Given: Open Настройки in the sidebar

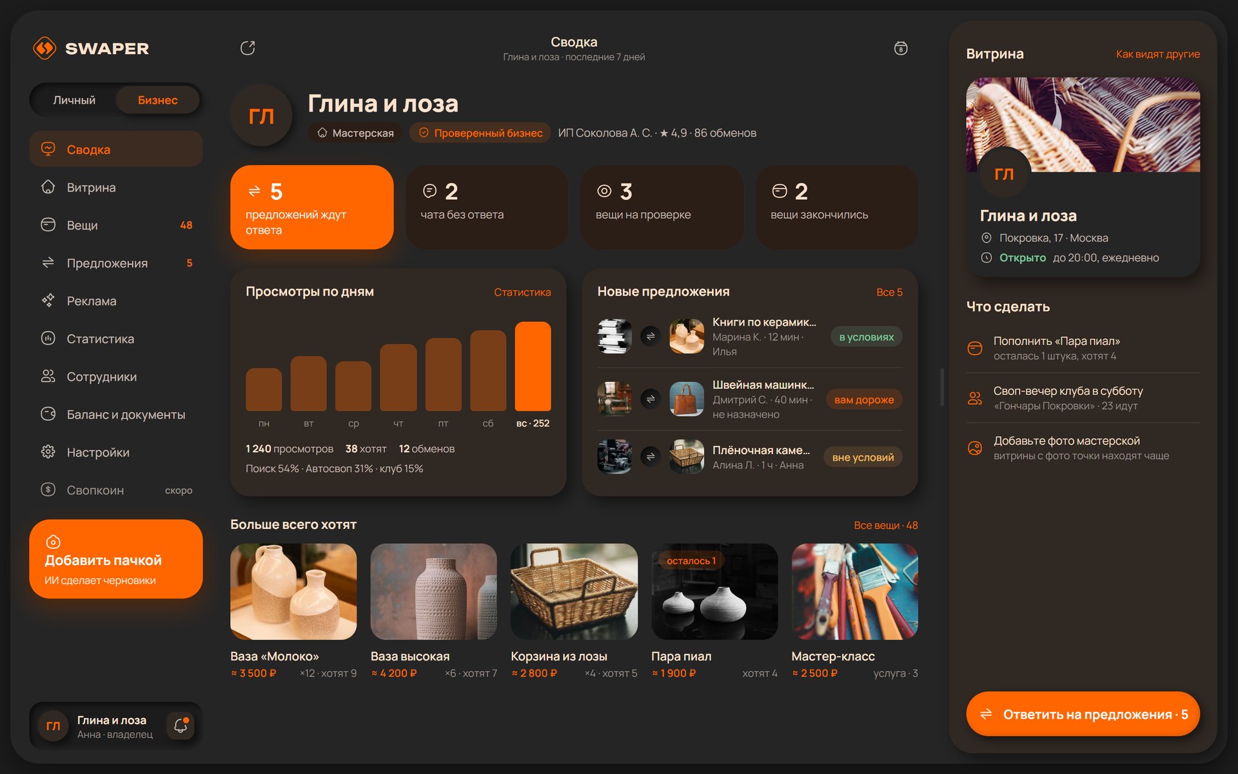Looking at the screenshot, I should coord(116,452).
